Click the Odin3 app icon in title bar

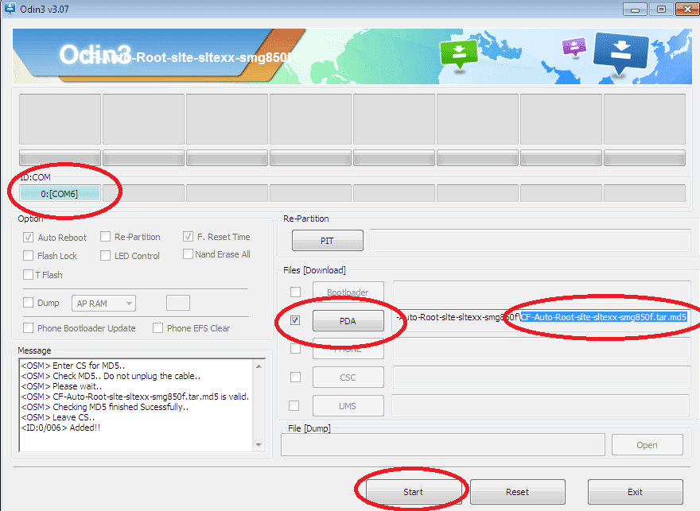[10, 9]
